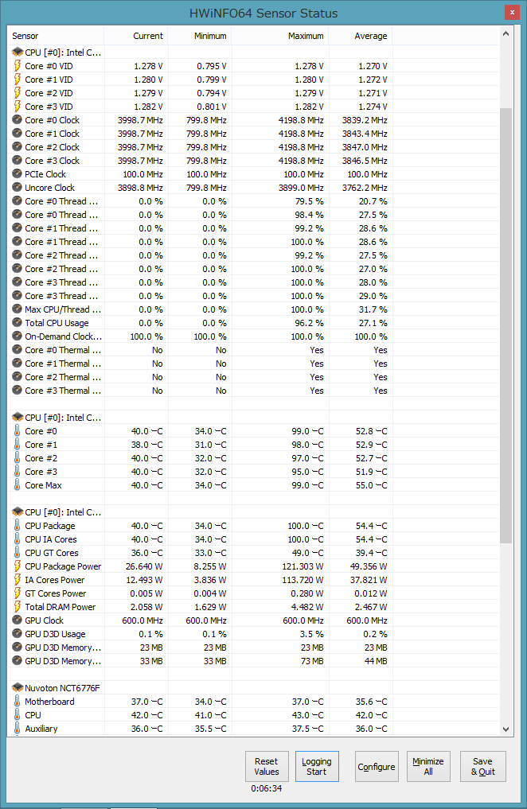The height and width of the screenshot is (809, 527).
Task: Open the Configure dialog
Action: click(x=377, y=766)
